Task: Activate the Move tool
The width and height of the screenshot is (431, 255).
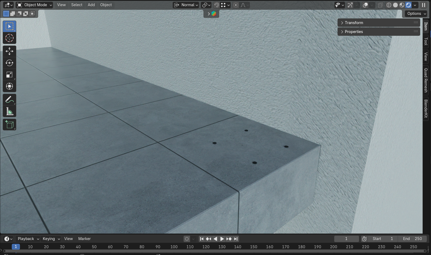Action: coord(9,51)
